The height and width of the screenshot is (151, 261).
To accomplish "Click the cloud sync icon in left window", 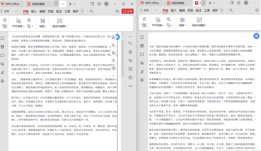I will (117, 11).
